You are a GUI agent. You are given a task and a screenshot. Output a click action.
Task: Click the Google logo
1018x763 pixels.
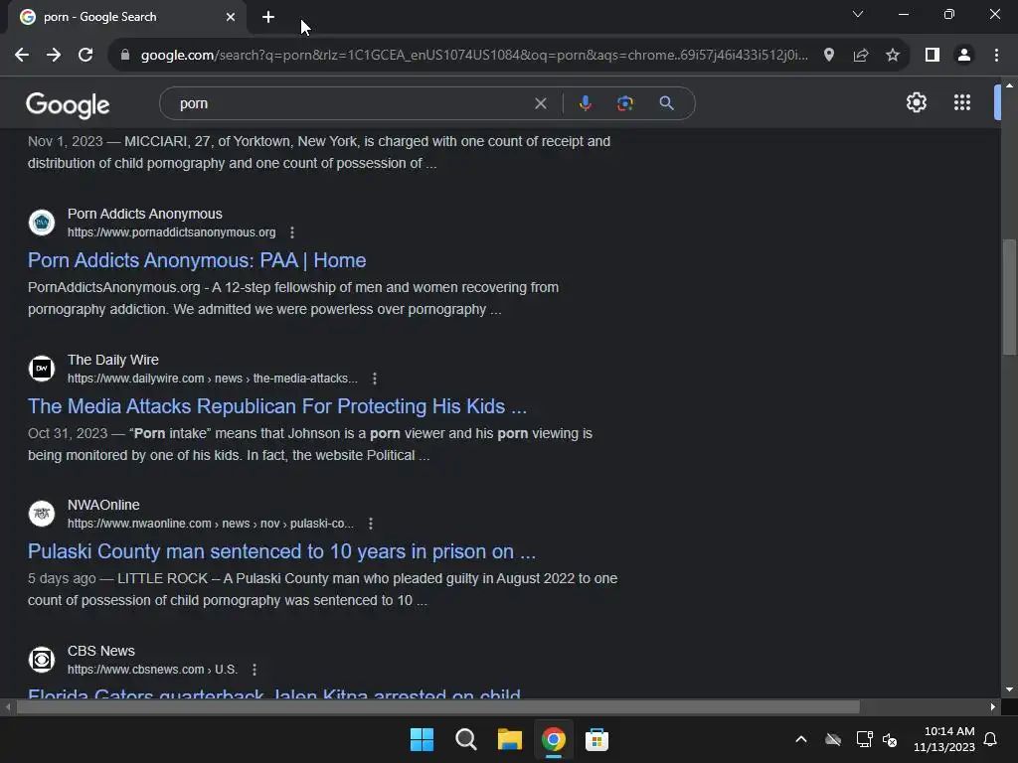point(68,104)
